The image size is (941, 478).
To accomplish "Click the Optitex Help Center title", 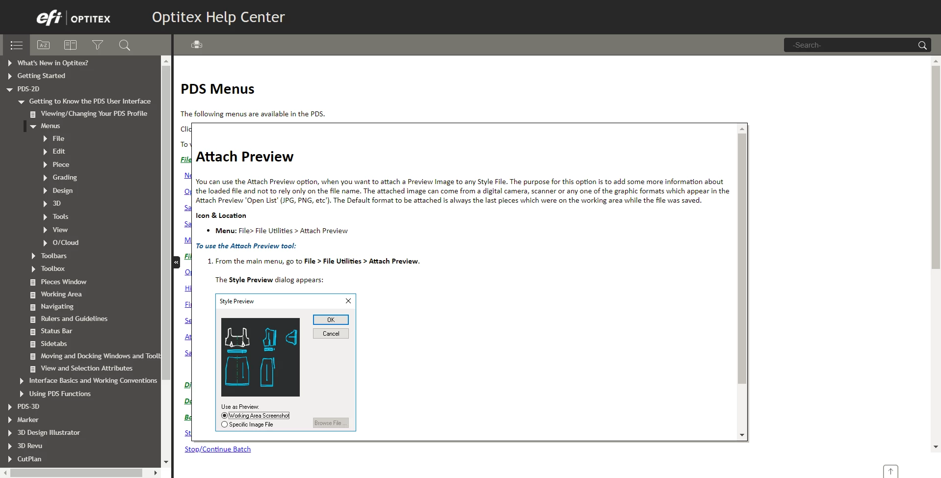I will click(x=218, y=17).
